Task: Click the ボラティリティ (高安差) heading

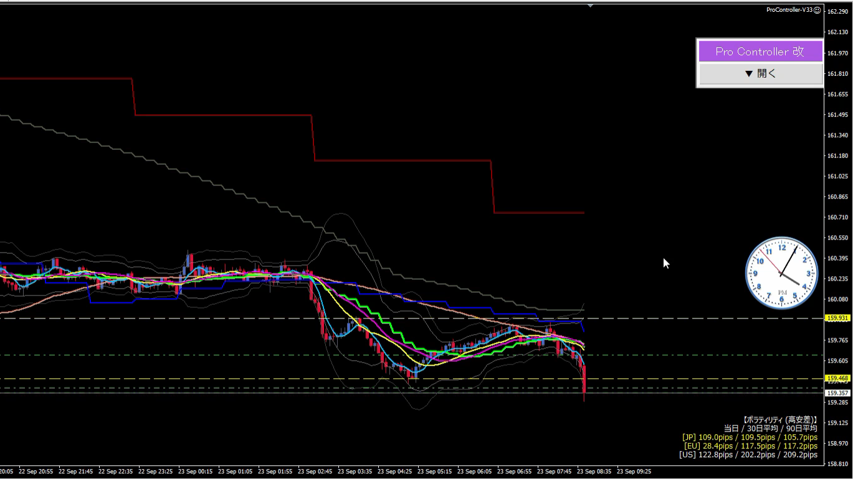Action: [x=779, y=420]
